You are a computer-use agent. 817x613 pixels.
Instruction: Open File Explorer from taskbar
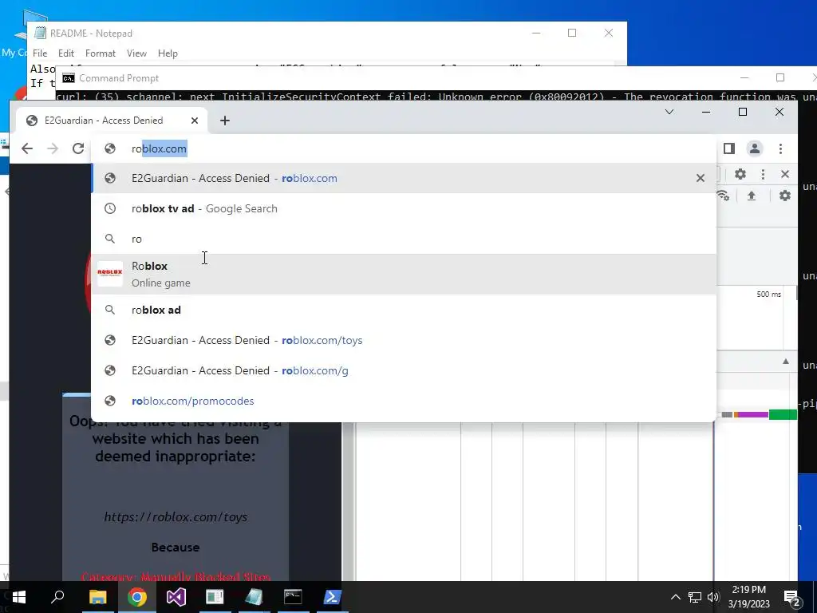[97, 597]
